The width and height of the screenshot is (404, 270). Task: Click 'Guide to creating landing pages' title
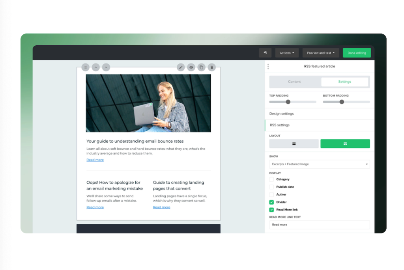179,185
